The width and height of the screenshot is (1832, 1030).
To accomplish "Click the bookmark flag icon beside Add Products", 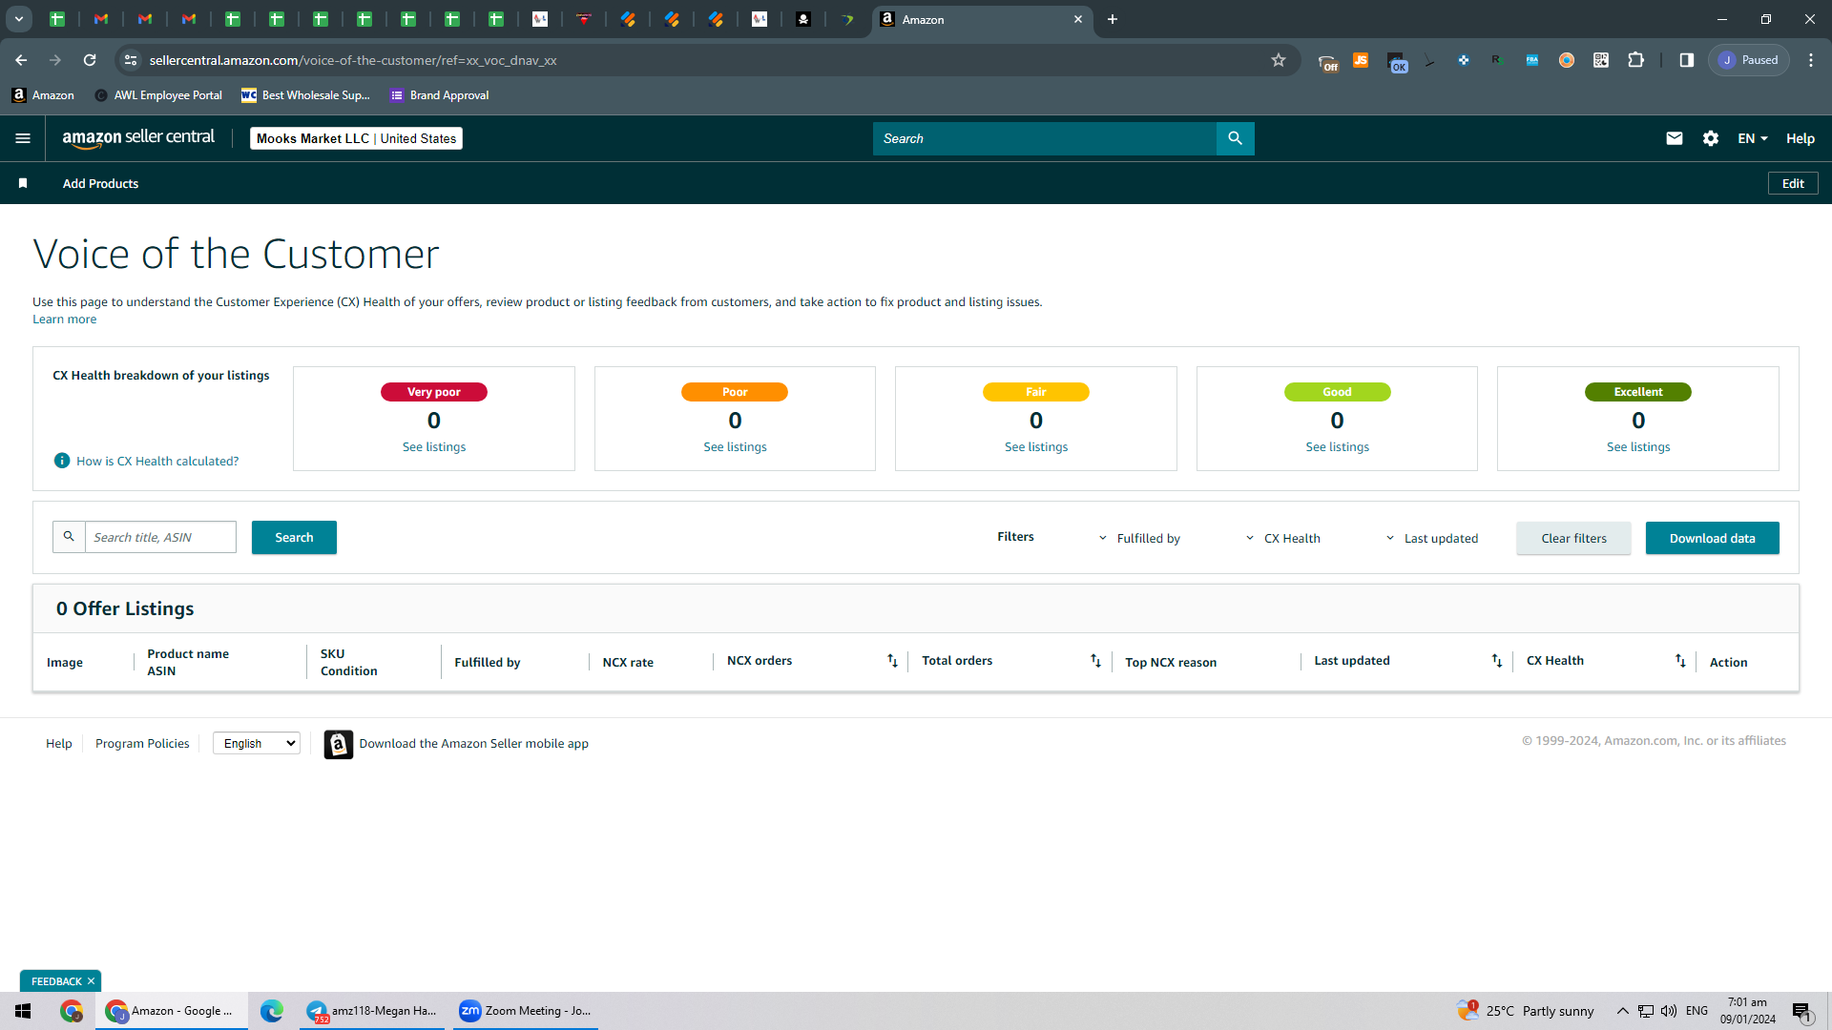I will coord(23,183).
